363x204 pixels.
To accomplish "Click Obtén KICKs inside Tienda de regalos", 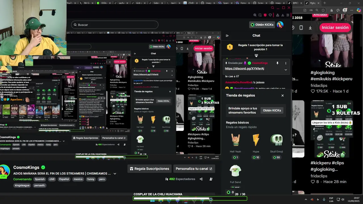I will [x=272, y=110].
